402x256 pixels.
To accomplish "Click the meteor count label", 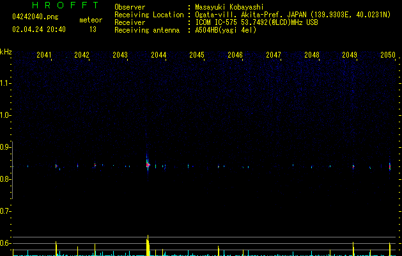I will point(91,20).
